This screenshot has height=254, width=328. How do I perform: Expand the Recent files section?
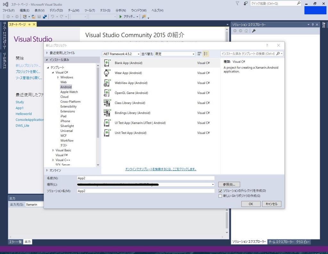47,53
